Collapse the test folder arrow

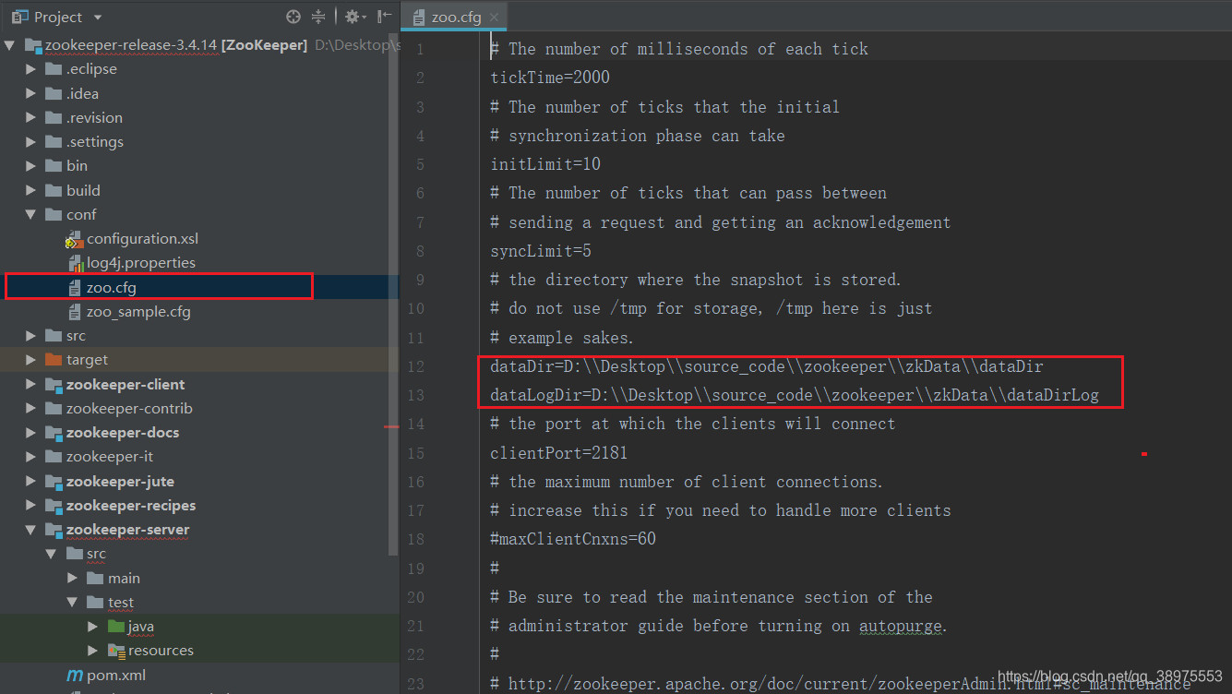pos(73,602)
